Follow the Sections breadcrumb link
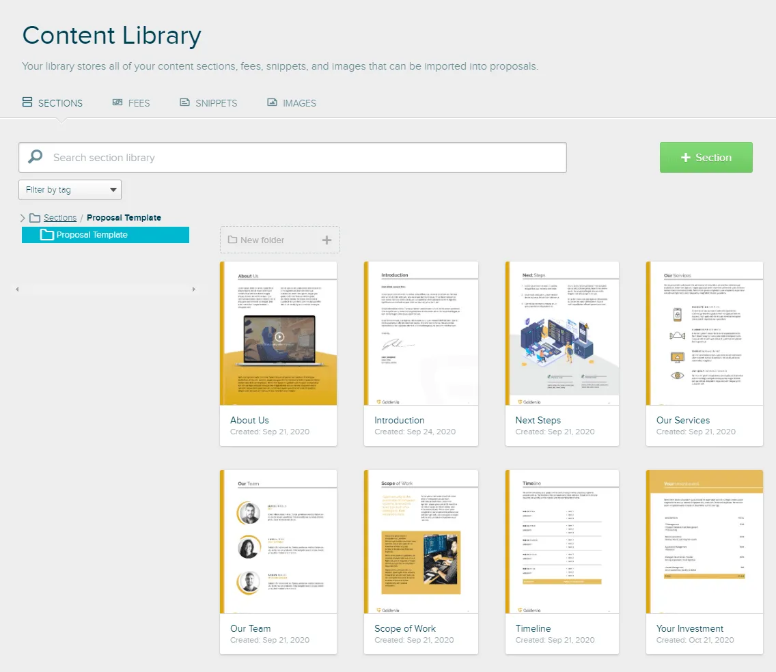This screenshot has width=776, height=672. click(x=60, y=218)
